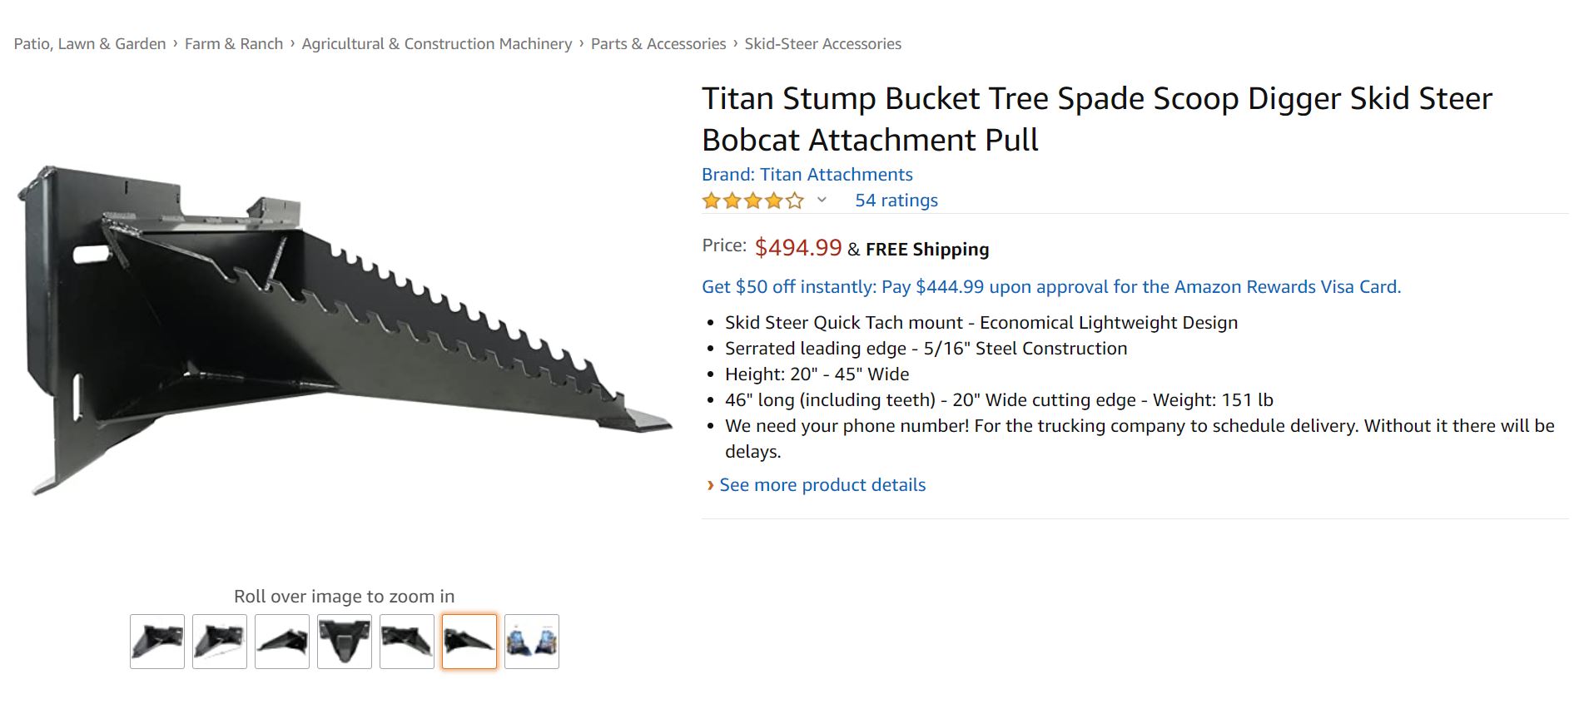
Task: Open Agricultural & Construction Machinery breadcrumb
Action: pyautogui.click(x=436, y=44)
